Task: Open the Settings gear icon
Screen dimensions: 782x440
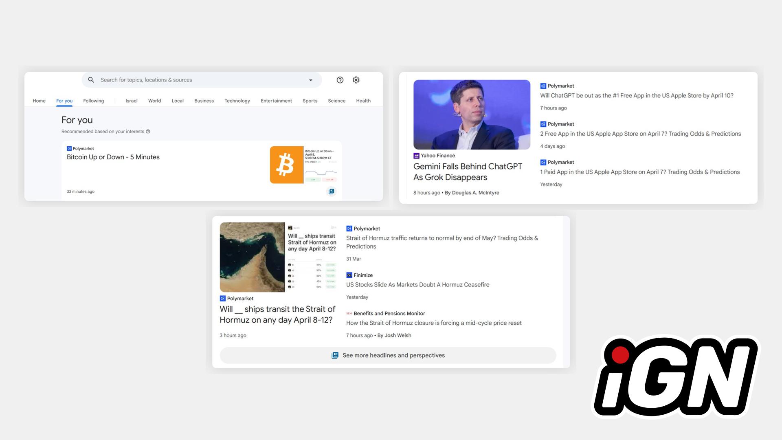Action: click(356, 80)
